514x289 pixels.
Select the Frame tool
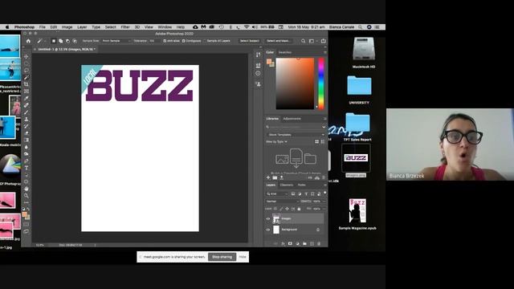click(x=27, y=91)
